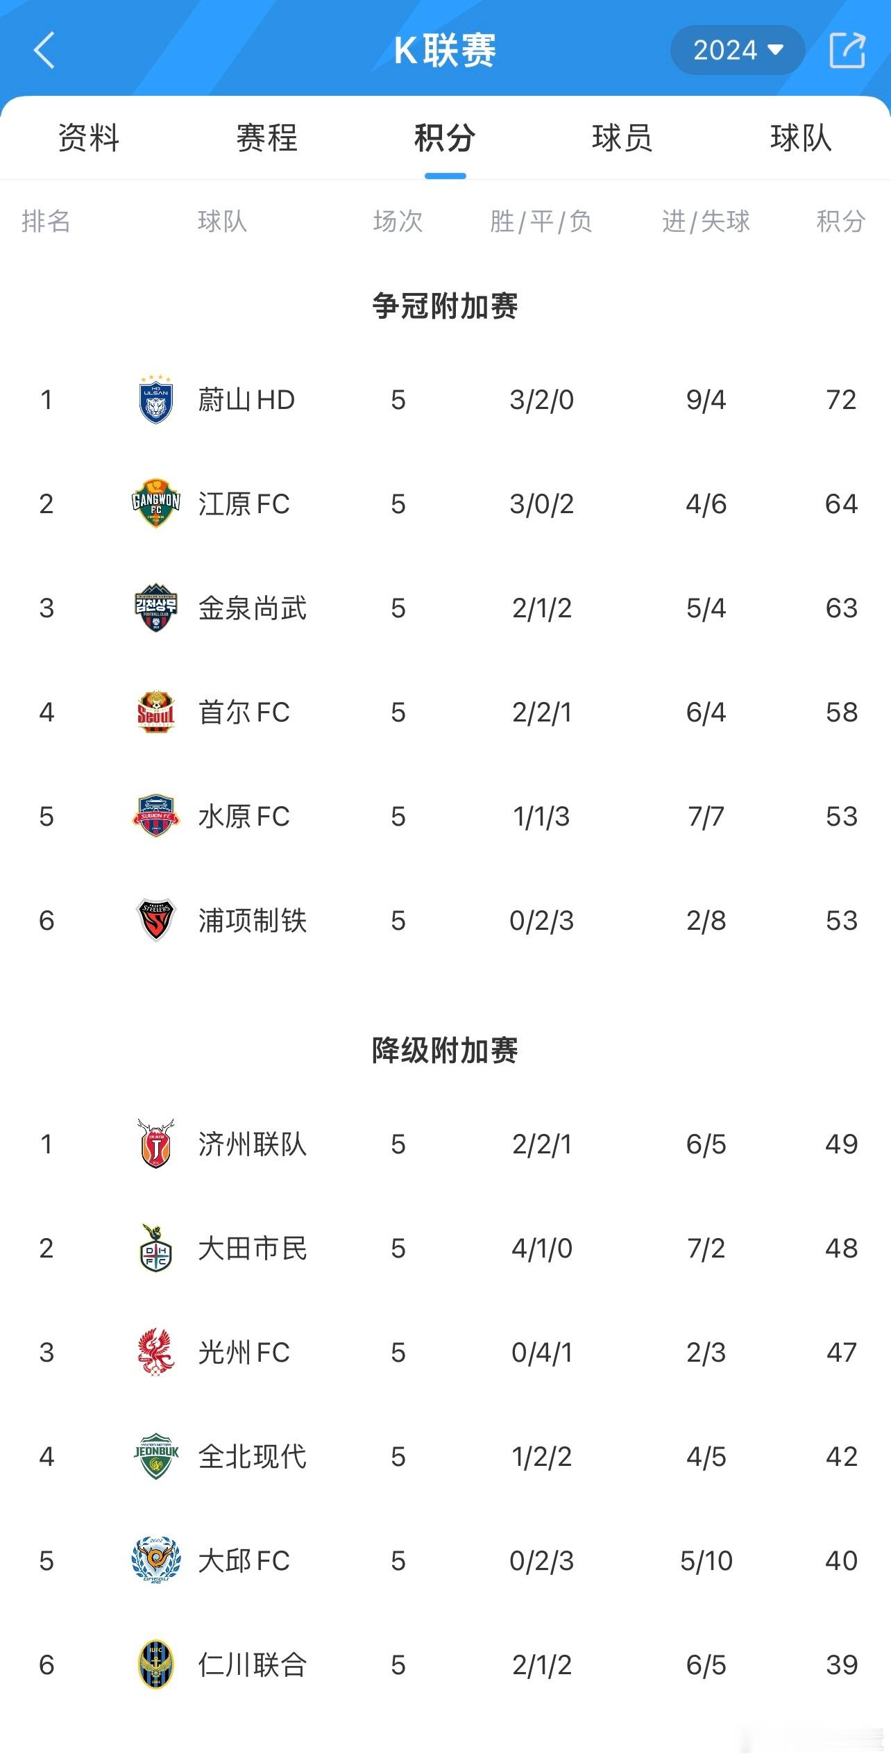Open the 球队 tab

click(x=801, y=137)
